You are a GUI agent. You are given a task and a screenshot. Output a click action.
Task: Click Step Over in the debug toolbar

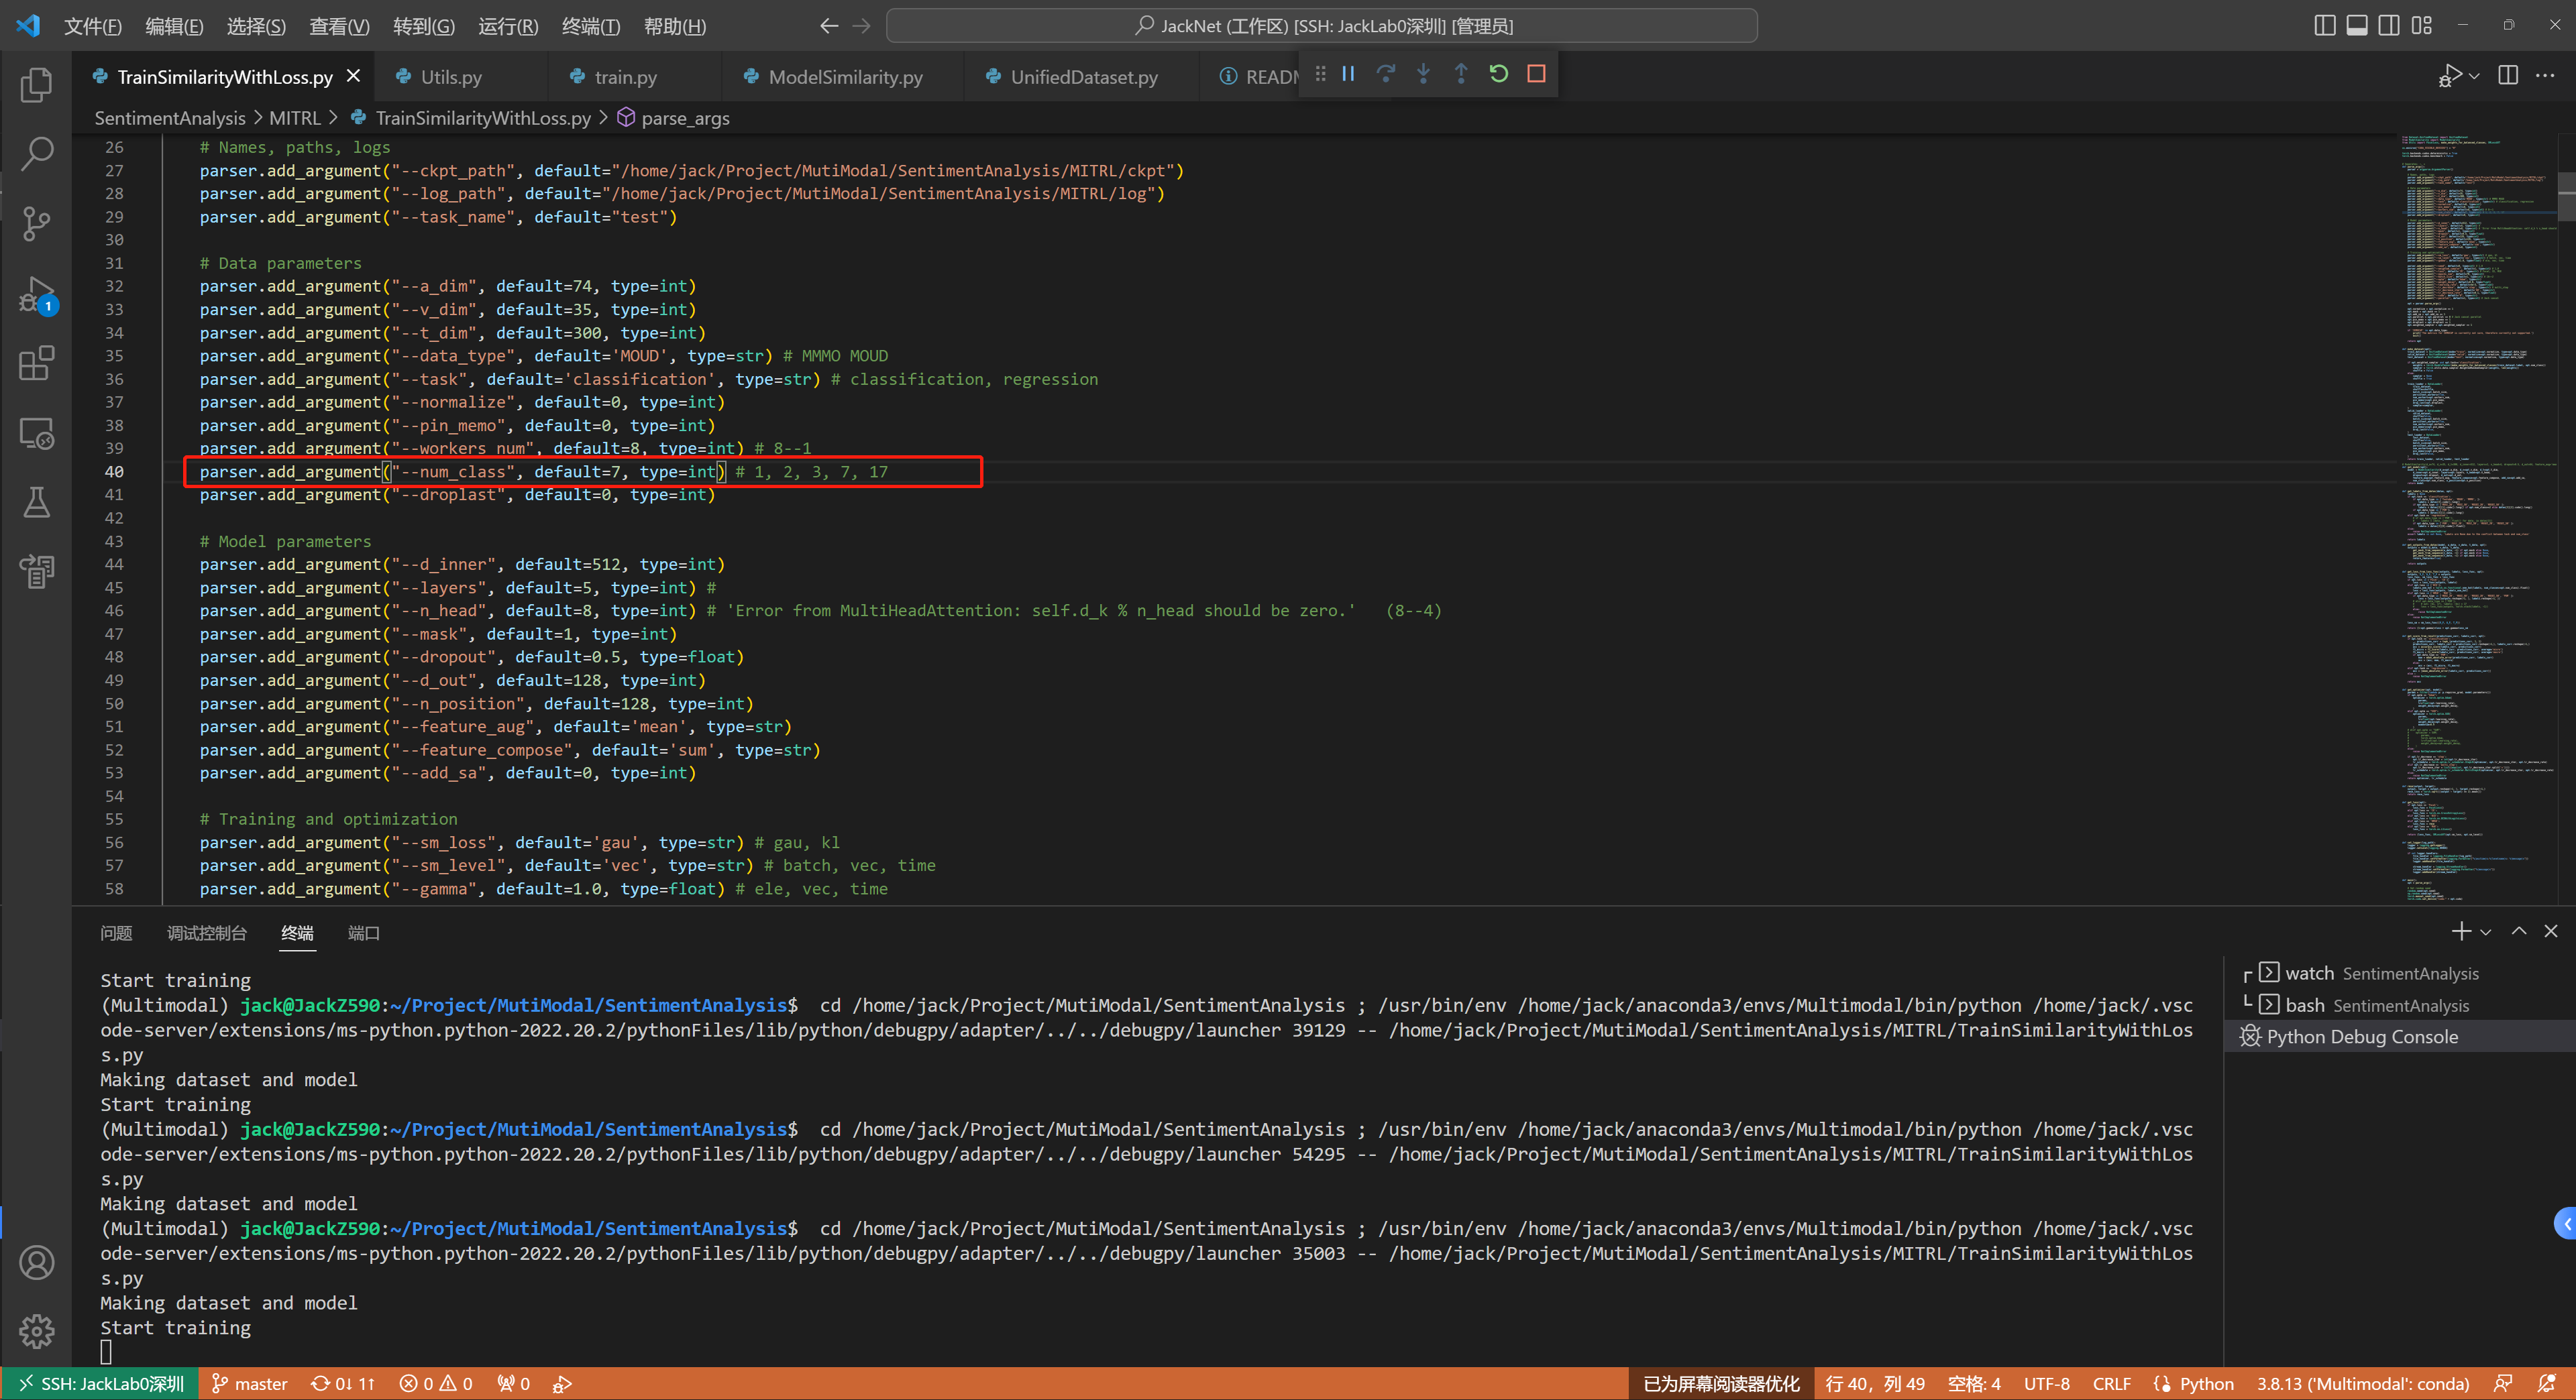click(x=1386, y=73)
